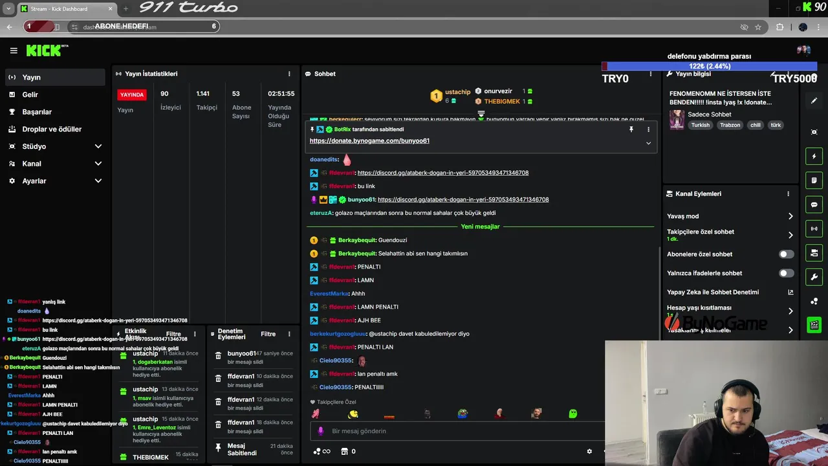The image size is (828, 466).
Task: Click username Berkaybequit in Guendouzi message
Action: (x=357, y=240)
